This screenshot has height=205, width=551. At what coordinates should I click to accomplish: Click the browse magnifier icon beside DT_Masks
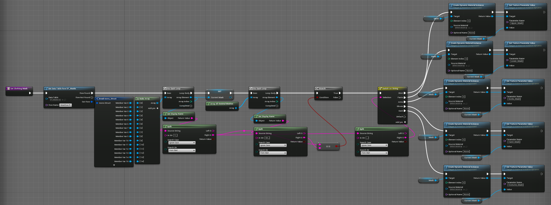65,100
